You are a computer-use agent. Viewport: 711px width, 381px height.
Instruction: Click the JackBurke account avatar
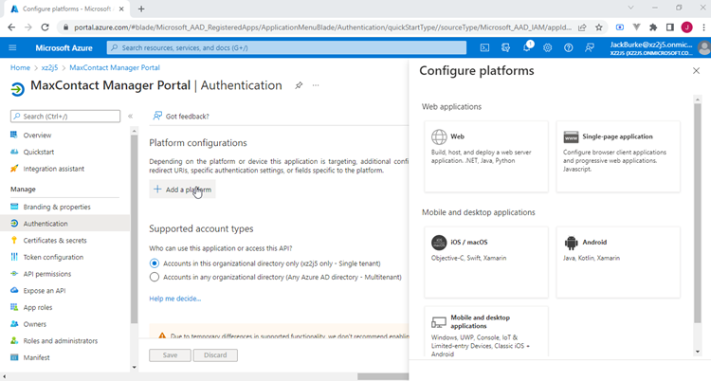click(x=704, y=47)
